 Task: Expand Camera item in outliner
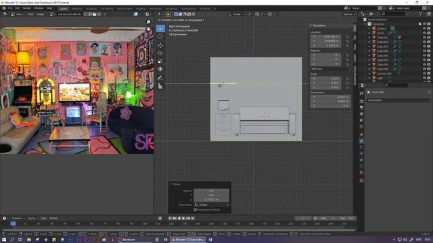click(x=369, y=28)
